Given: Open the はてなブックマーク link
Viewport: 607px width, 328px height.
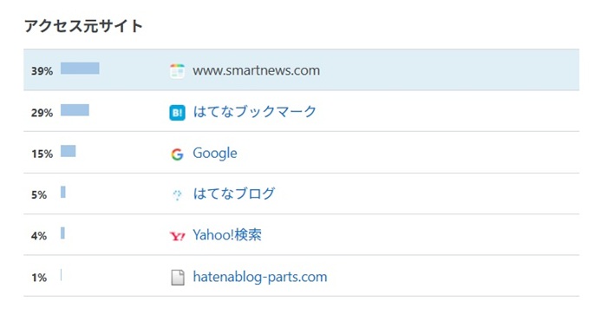Looking at the screenshot, I should click(255, 112).
